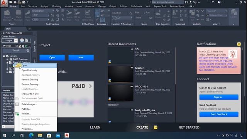Add a new drawing tab with plus
Viewport: 247px width, 139px height.
[x=30, y=29]
